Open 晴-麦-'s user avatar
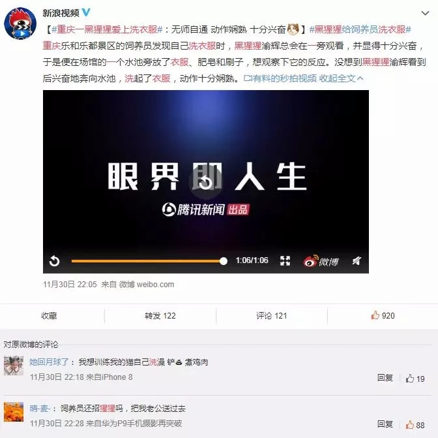Screen dimensions: 438x438 (14, 412)
